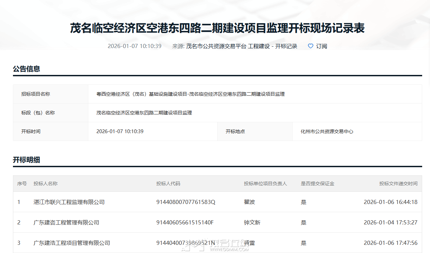This screenshot has height=253, width=430.
Task: Click submission time 2026-01-06 16:44:18
Action: coord(390,202)
